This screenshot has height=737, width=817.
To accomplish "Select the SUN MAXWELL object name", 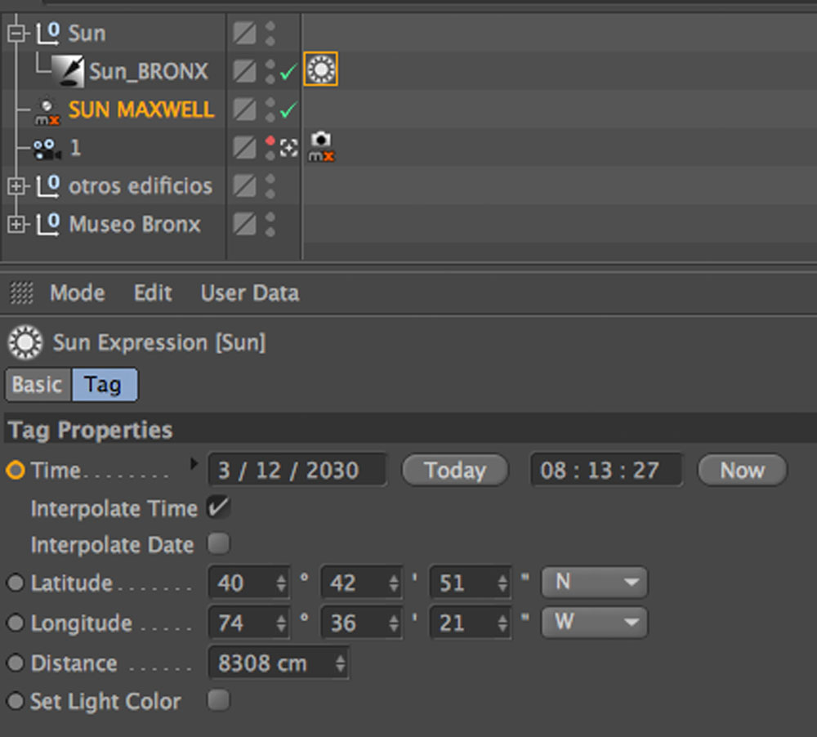I will click(x=141, y=109).
